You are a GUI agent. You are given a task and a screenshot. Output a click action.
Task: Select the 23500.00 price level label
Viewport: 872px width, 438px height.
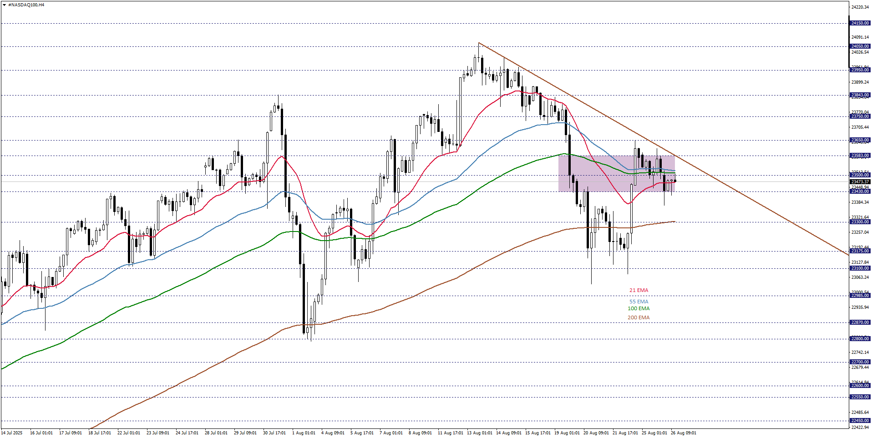(860, 175)
